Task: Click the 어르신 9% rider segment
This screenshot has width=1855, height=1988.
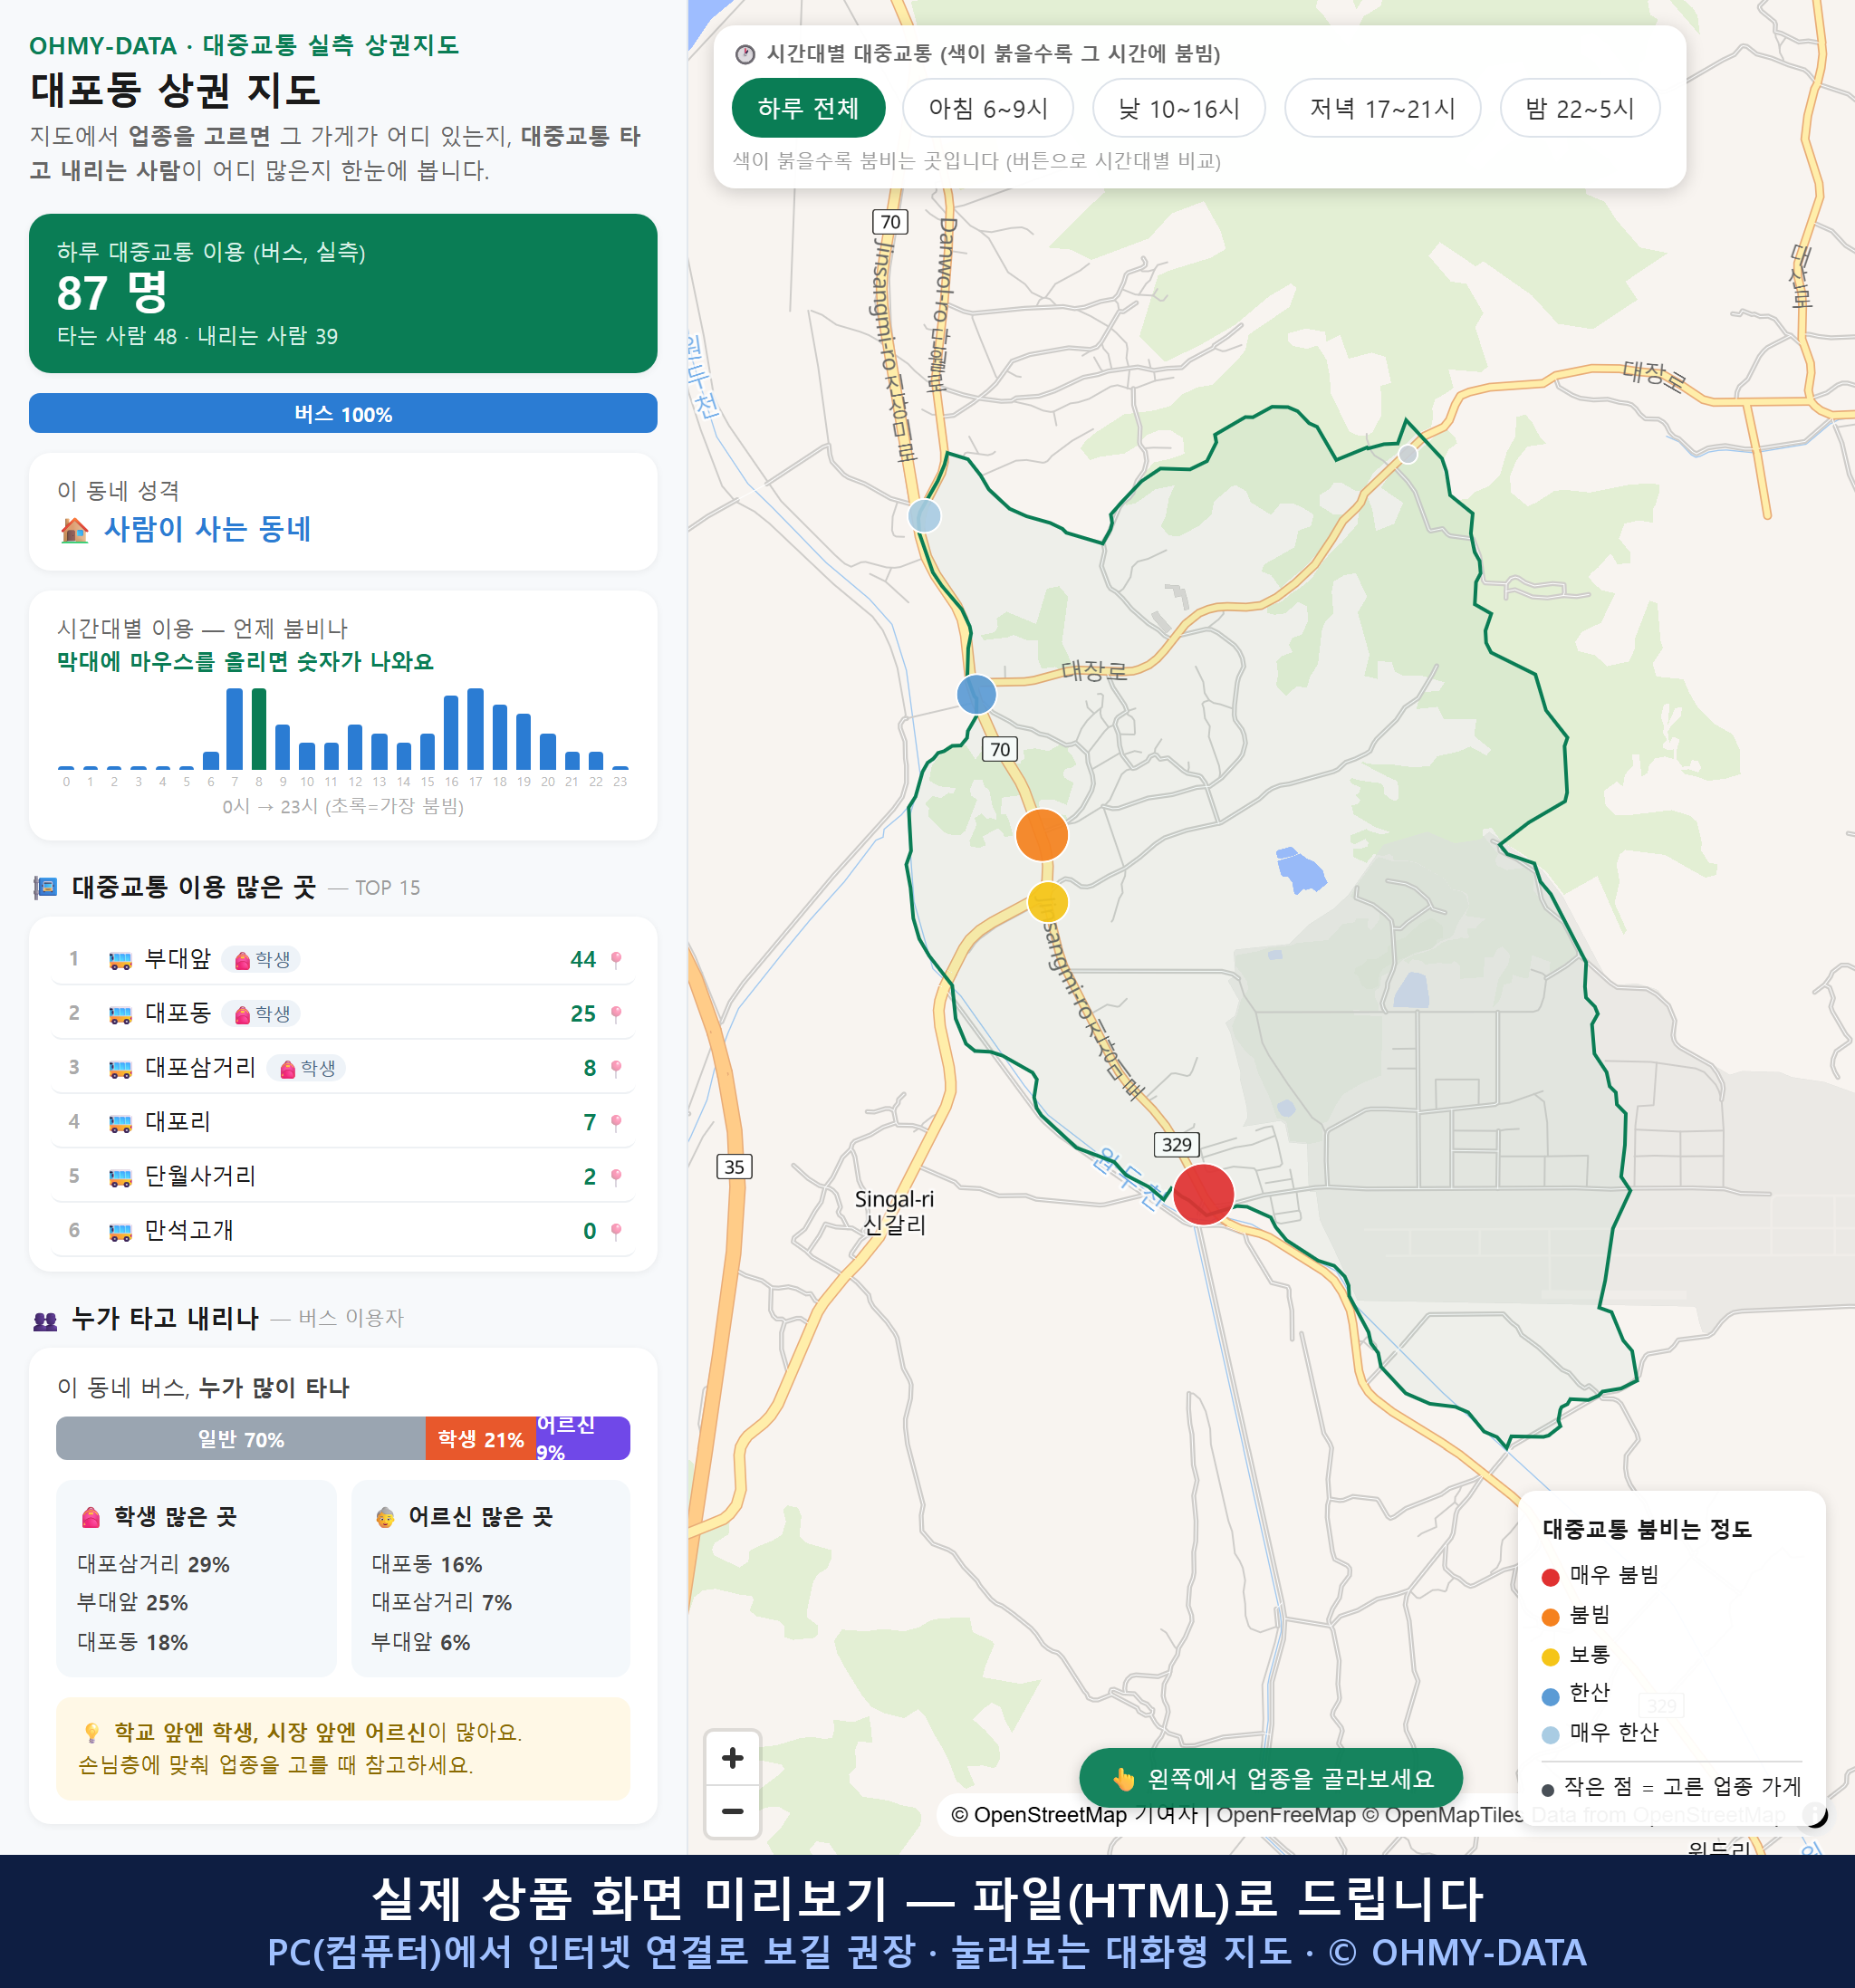Action: coord(583,1439)
